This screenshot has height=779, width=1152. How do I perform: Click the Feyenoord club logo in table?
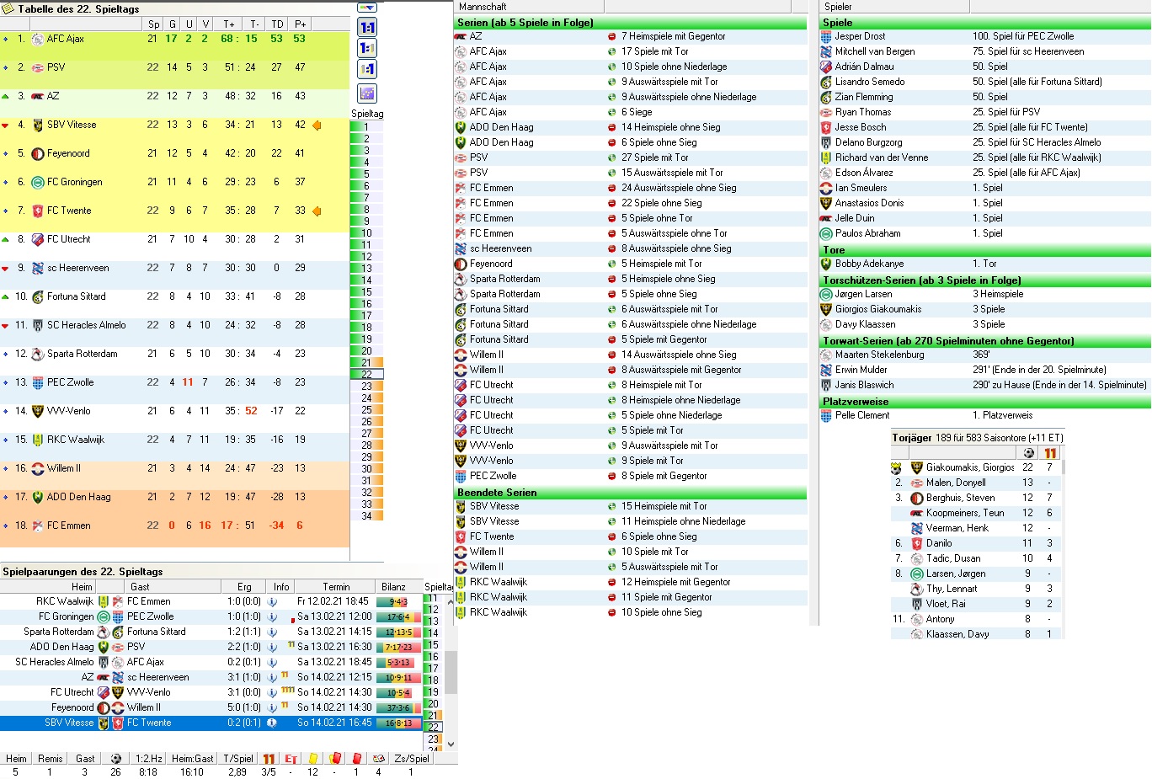37,154
